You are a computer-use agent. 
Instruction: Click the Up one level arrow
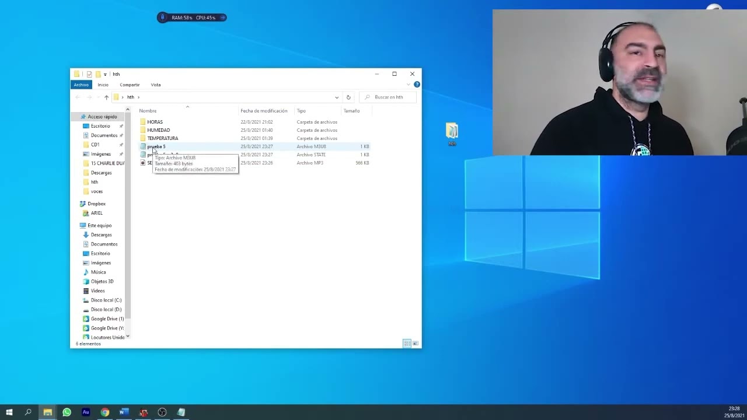tap(106, 97)
